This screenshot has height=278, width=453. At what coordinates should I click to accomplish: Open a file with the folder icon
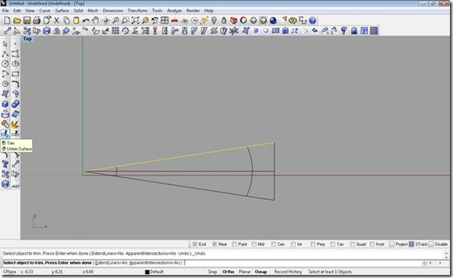[17, 20]
